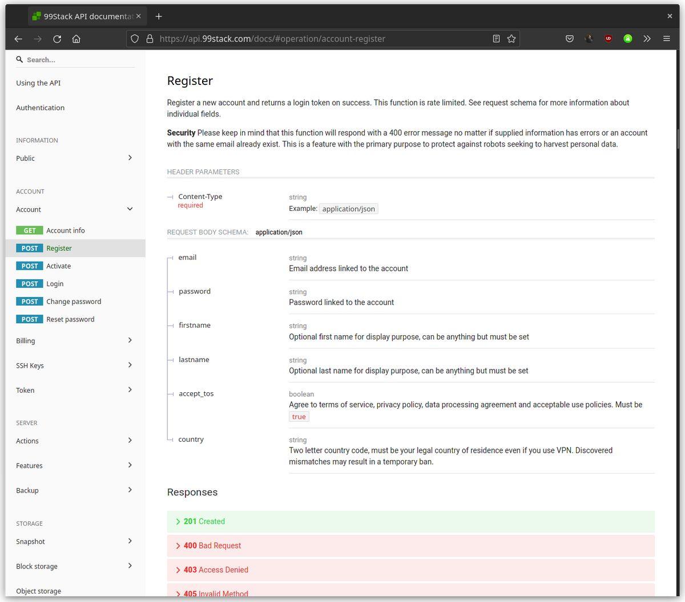Screen dimensions: 685x602
Task: Reload the page with the refresh icon
Action: click(x=57, y=39)
